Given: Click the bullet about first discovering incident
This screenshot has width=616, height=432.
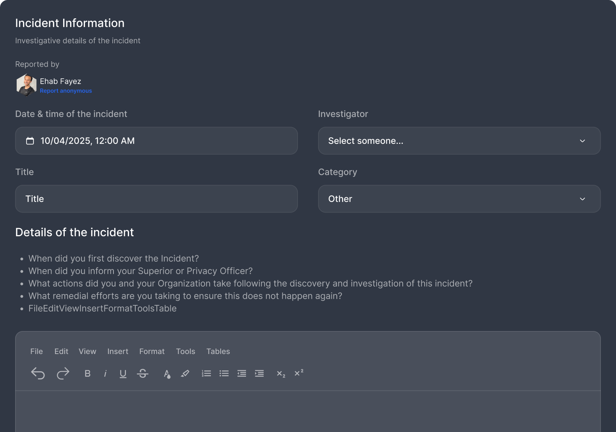Looking at the screenshot, I should [x=113, y=258].
